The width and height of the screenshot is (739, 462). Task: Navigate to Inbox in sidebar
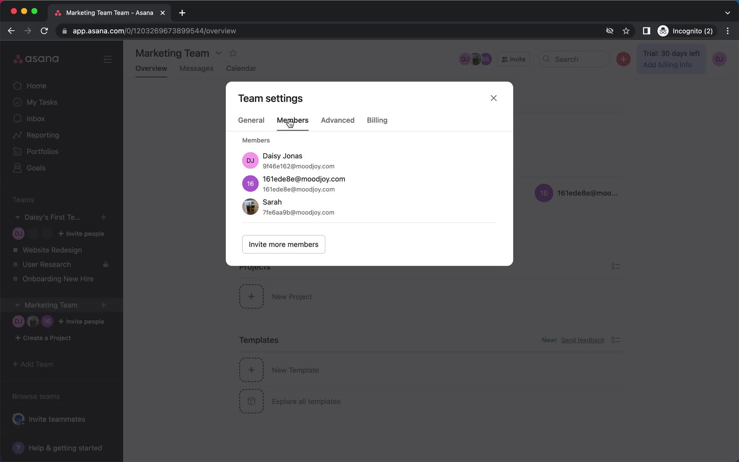tap(36, 118)
